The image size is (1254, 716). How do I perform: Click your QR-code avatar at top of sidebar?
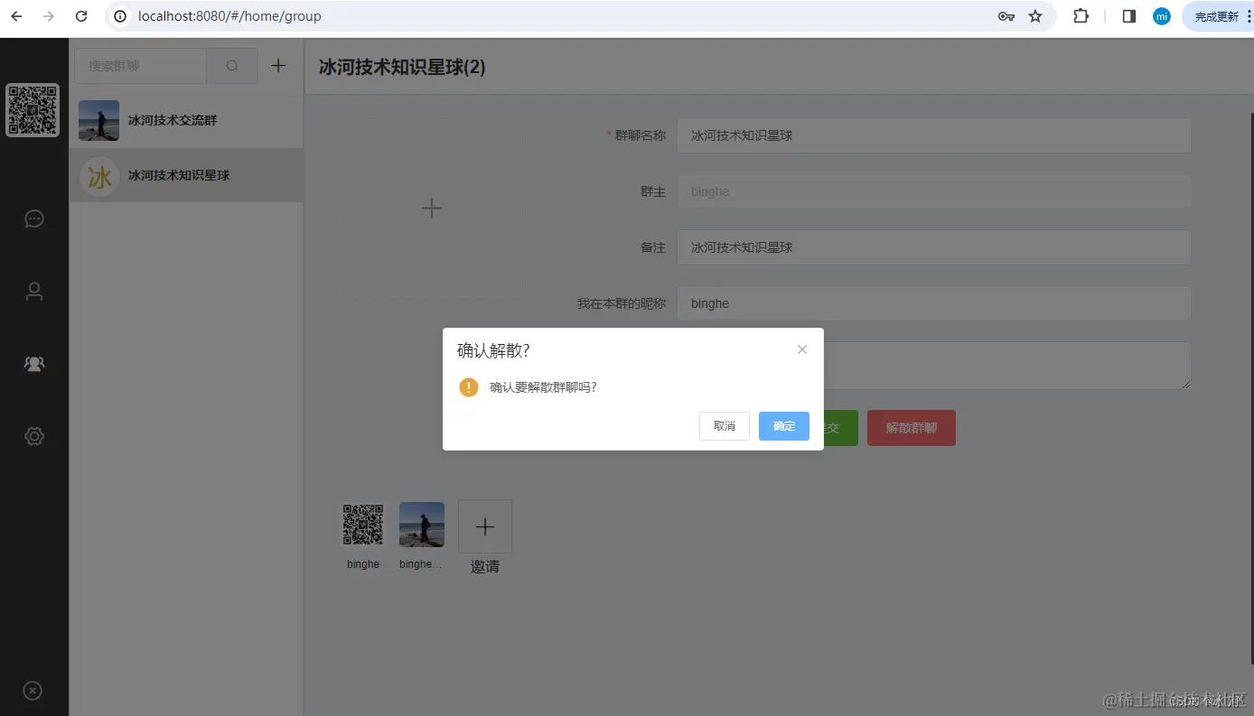point(33,110)
